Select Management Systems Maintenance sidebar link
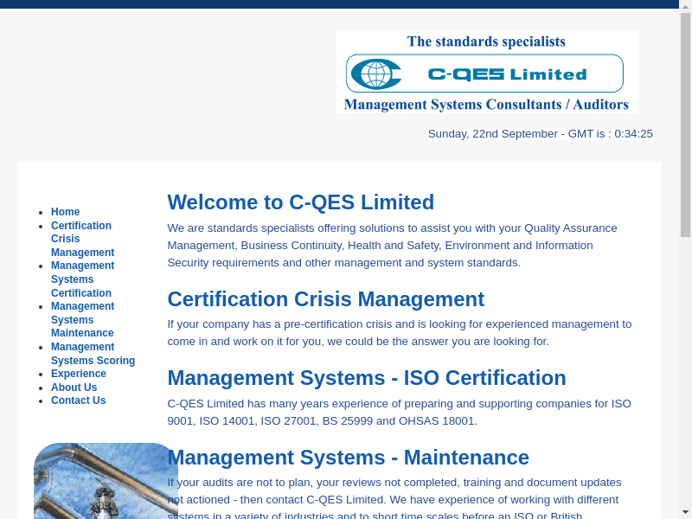The height and width of the screenshot is (519, 692). click(82, 320)
